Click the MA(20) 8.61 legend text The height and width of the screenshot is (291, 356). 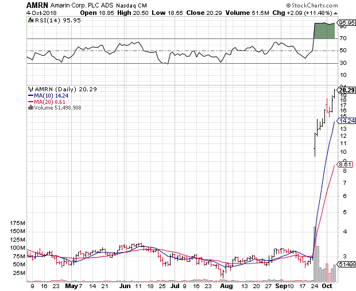click(49, 102)
